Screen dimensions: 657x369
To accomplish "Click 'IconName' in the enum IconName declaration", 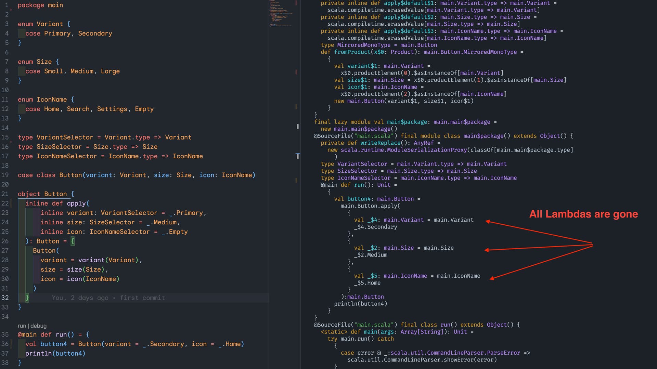I will point(52,100).
